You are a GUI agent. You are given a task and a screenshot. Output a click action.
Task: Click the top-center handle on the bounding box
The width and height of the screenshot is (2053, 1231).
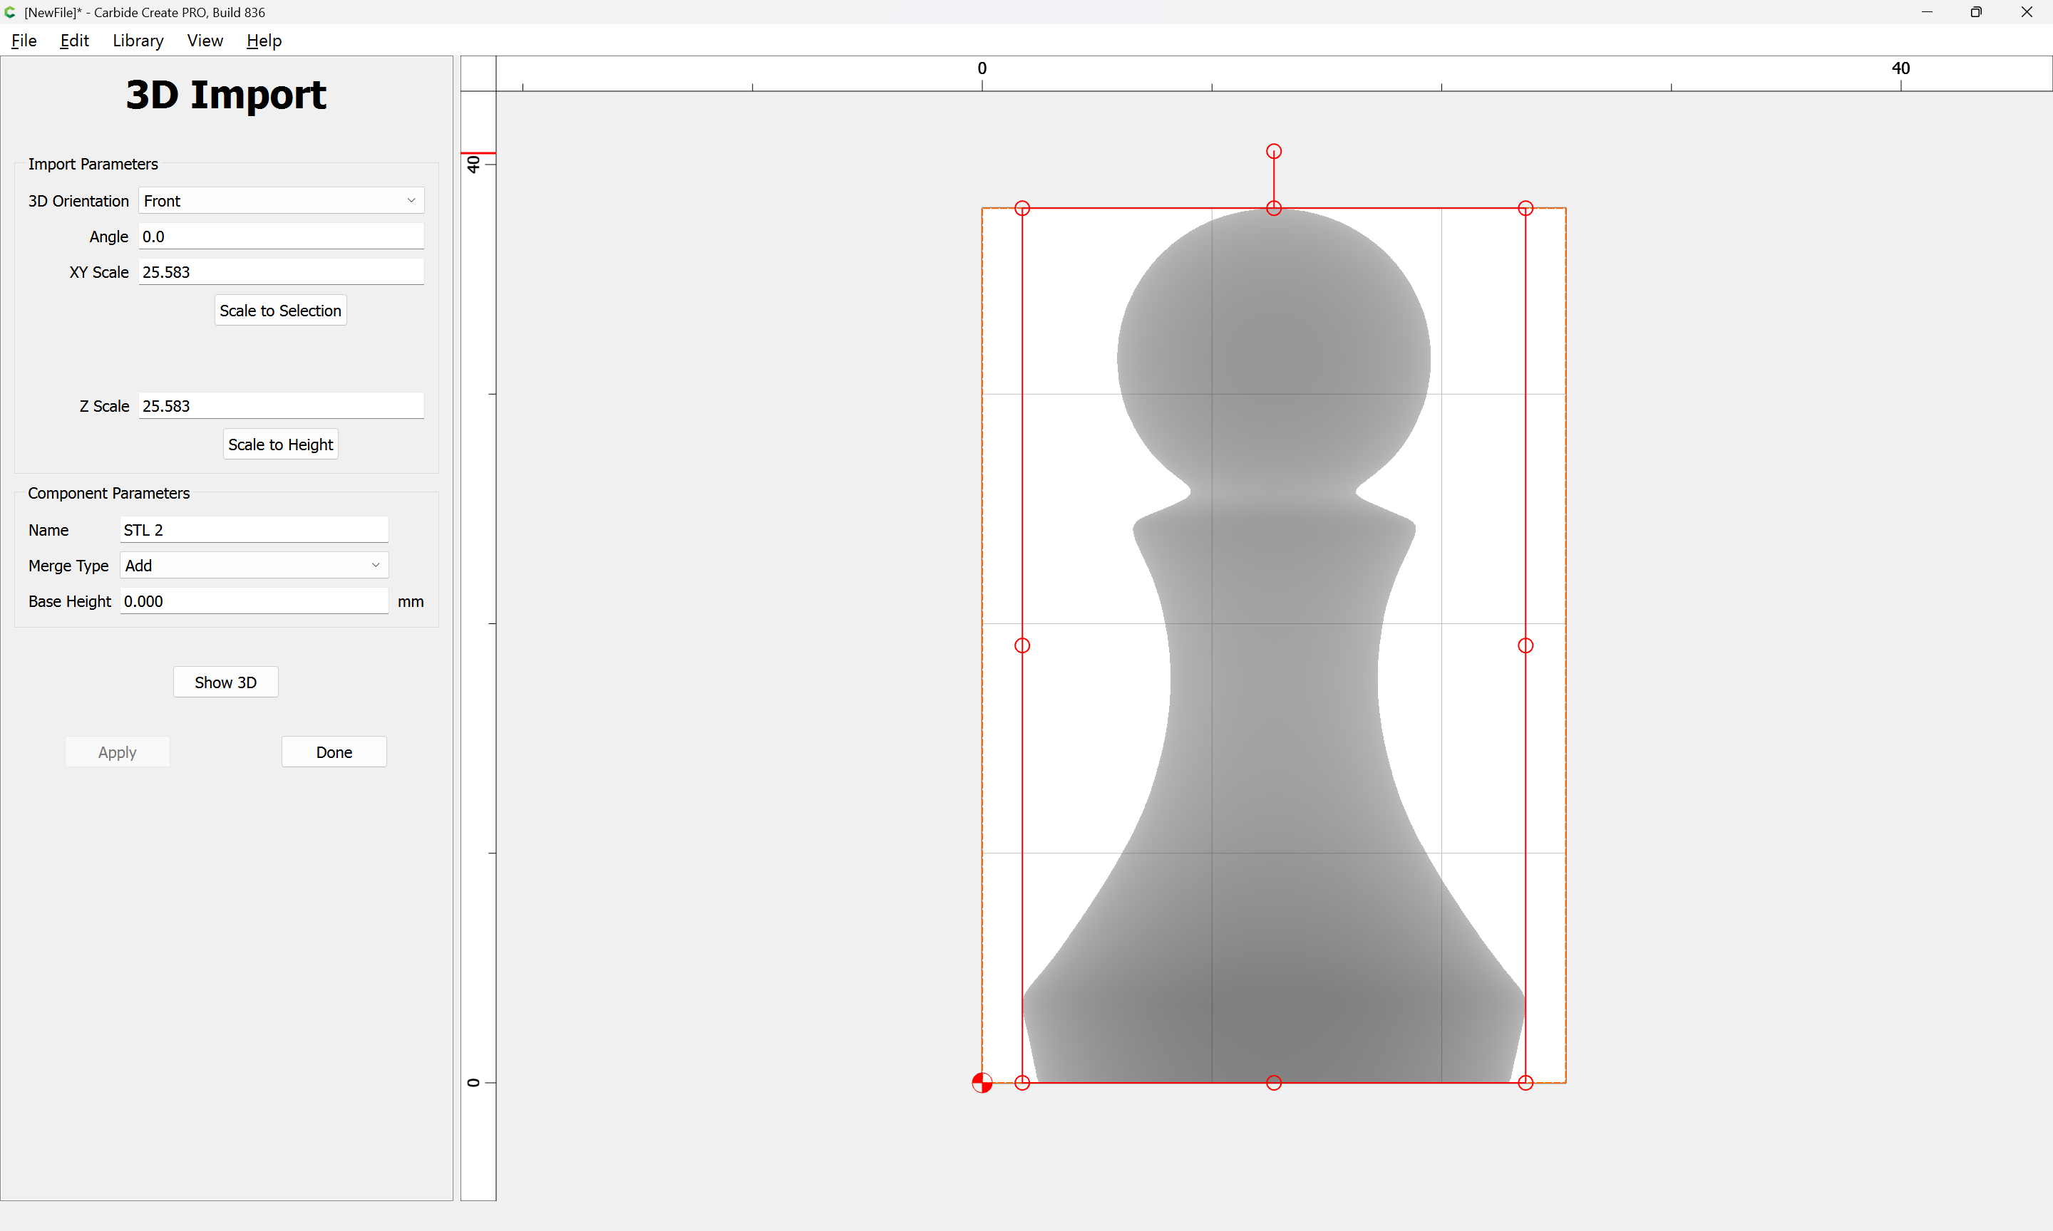(1273, 208)
